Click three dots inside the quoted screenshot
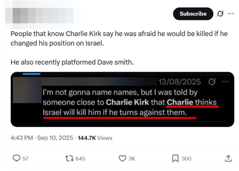 pos(224,82)
